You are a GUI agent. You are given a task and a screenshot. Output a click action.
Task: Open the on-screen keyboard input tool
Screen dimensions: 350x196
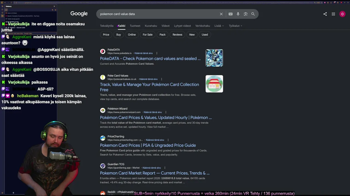point(231,14)
